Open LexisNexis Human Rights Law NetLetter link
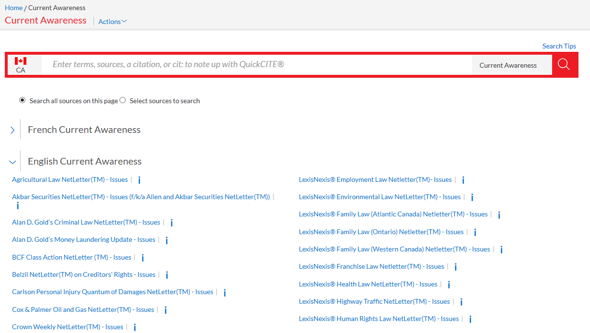Screen dimensions: 590x333 coord(379,319)
